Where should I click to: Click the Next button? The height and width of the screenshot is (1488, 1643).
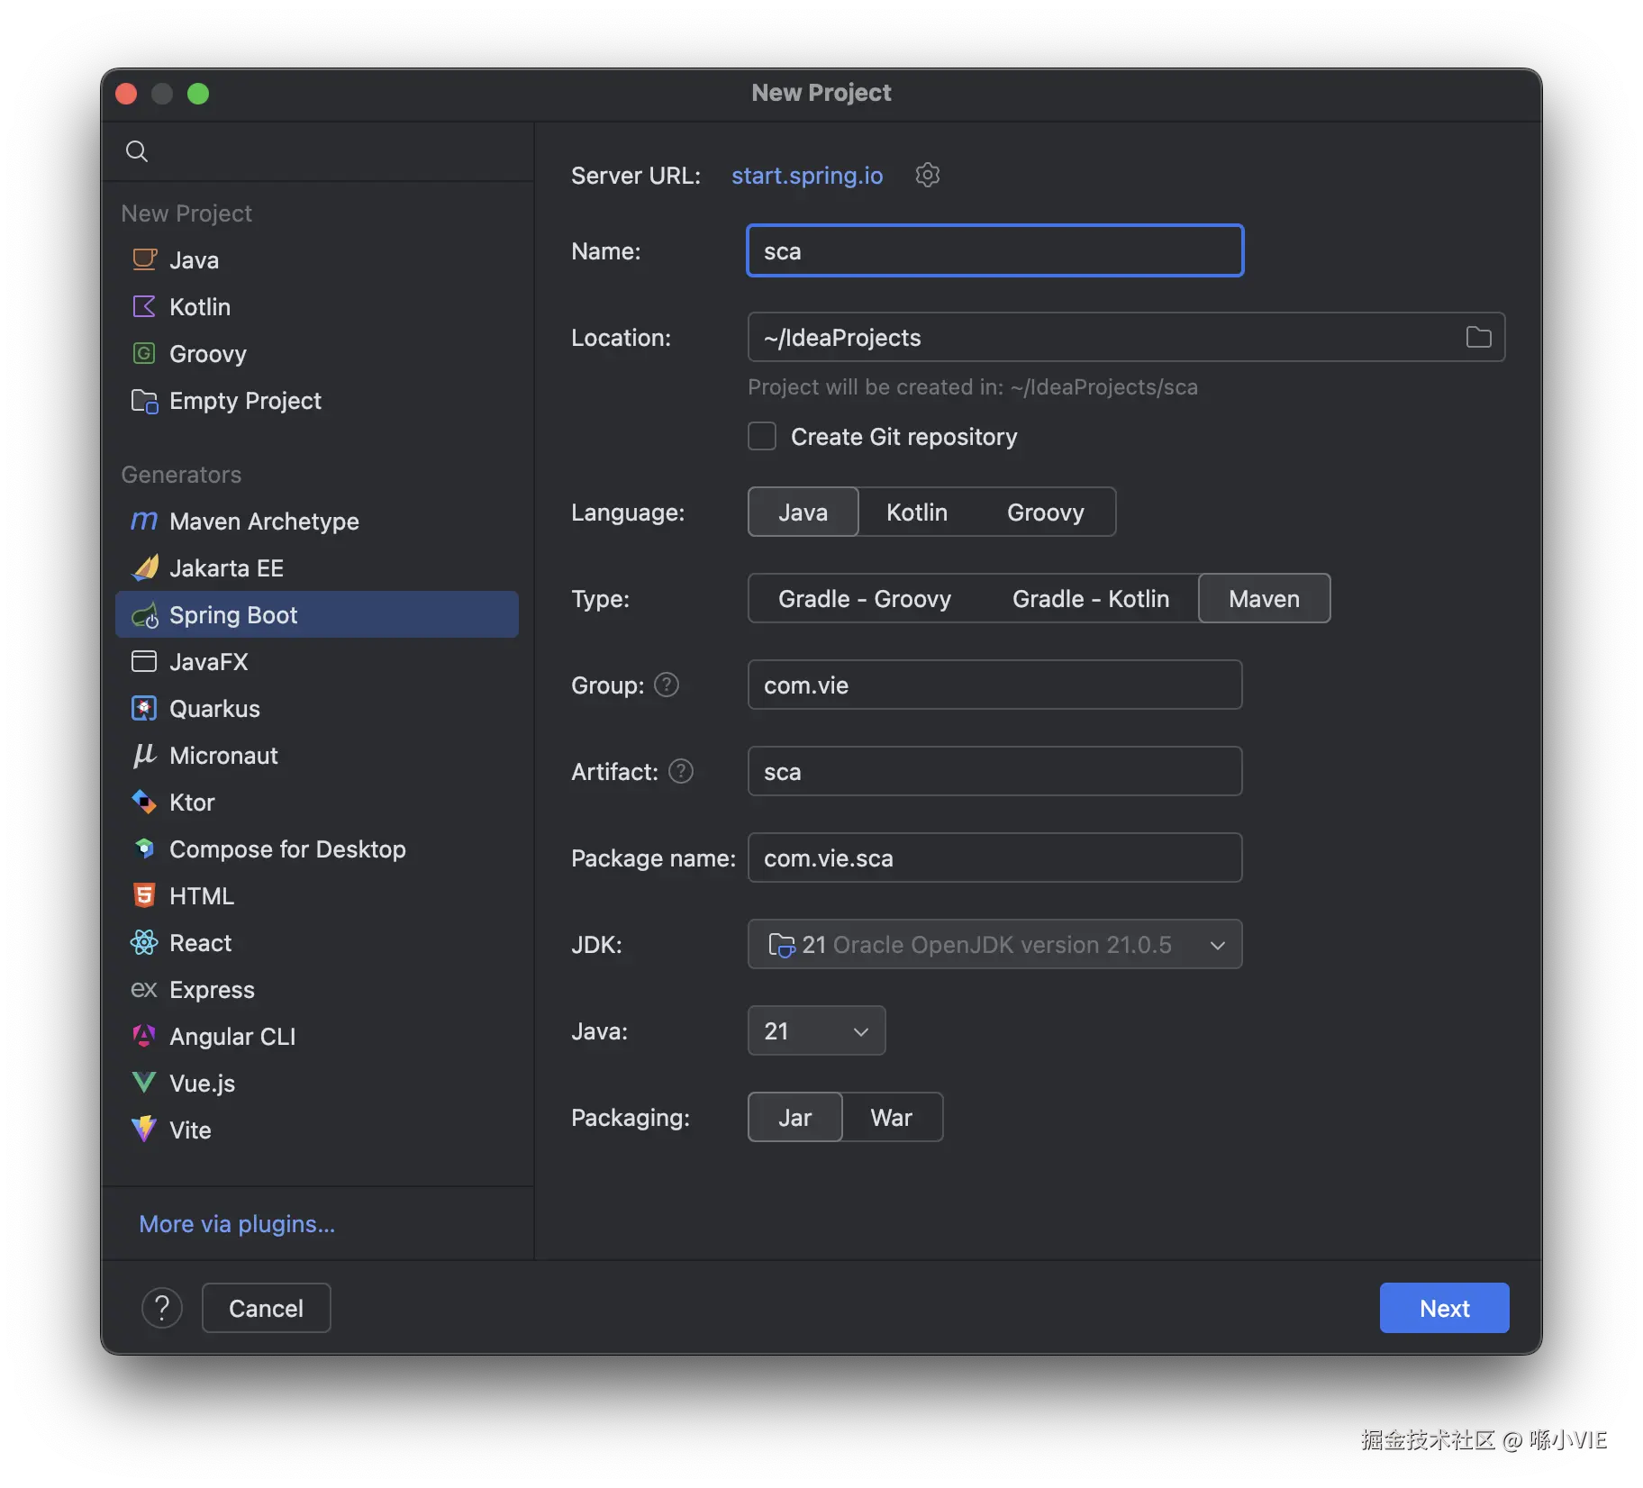pyautogui.click(x=1444, y=1308)
